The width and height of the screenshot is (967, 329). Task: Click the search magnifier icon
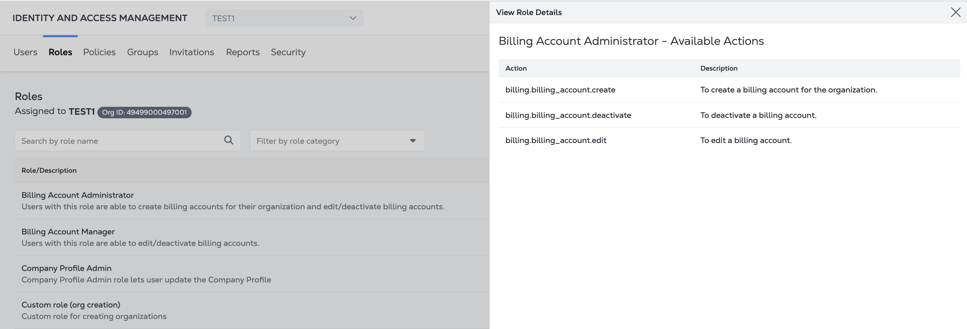[228, 140]
